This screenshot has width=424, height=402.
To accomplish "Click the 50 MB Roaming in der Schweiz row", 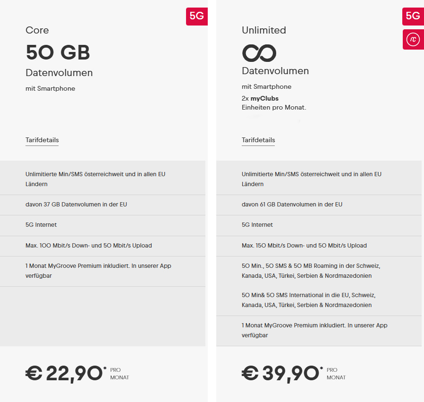I will click(x=311, y=271).
